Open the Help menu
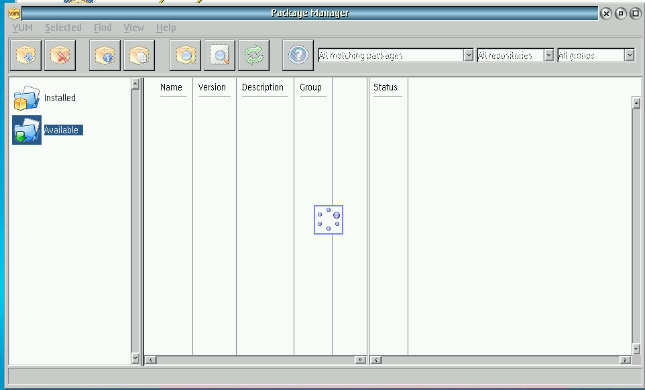Image resolution: width=645 pixels, height=390 pixels. [166, 27]
